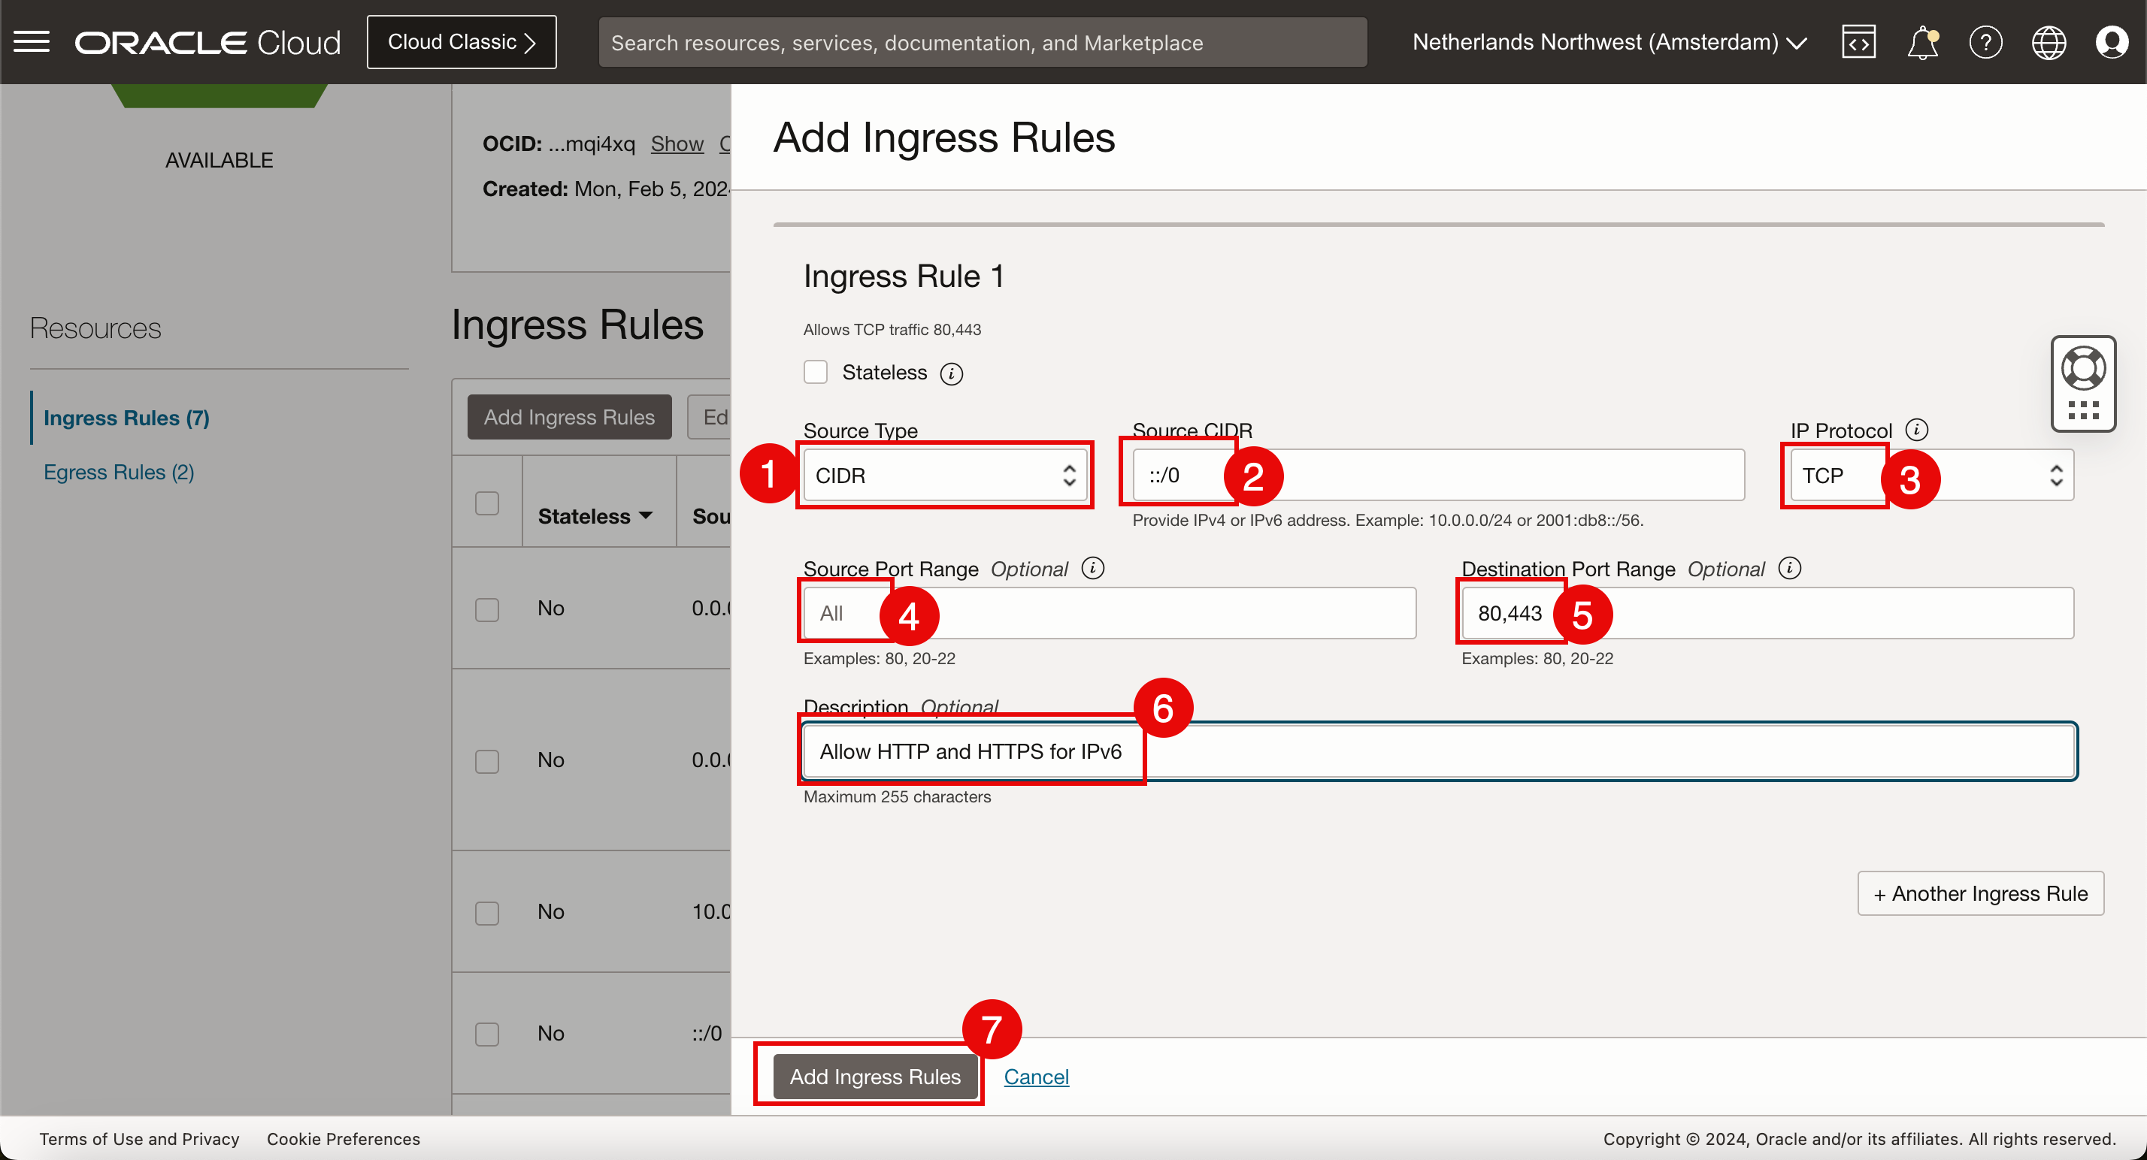This screenshot has width=2147, height=1160.
Task: Expand the Netherlands Northwest region selector
Action: 1609,41
